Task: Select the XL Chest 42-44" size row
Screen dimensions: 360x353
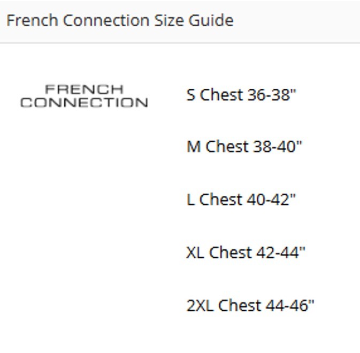Action: [246, 252]
